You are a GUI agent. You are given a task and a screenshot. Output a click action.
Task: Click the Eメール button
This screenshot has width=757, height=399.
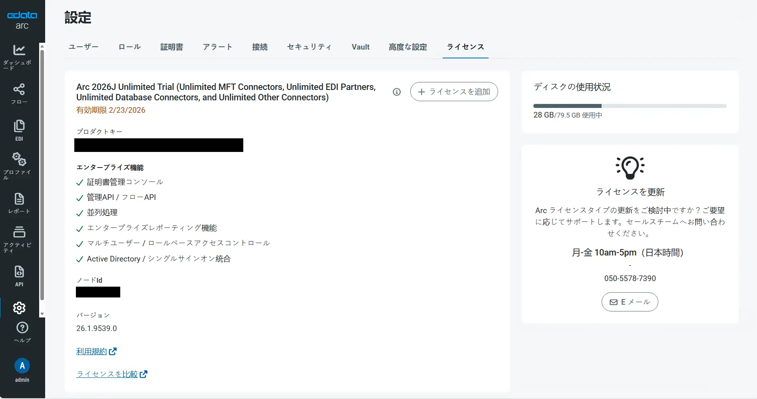pyautogui.click(x=630, y=302)
